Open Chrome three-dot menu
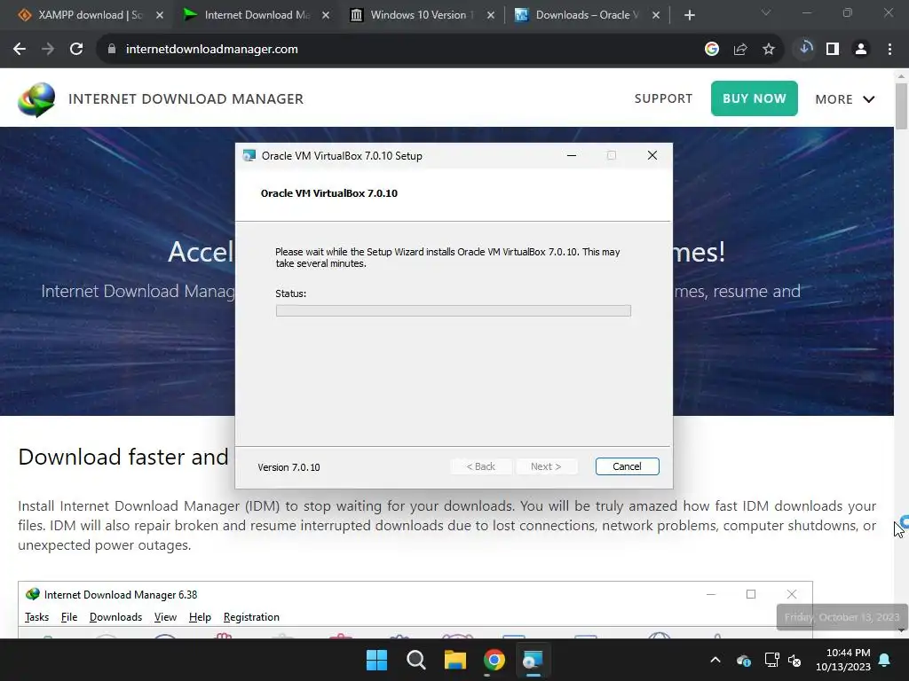 pyautogui.click(x=889, y=50)
